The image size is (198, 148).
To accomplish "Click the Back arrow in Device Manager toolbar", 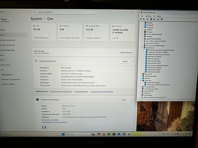I will coord(141,19).
